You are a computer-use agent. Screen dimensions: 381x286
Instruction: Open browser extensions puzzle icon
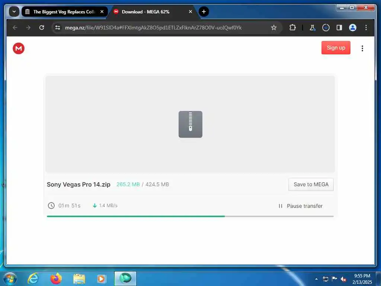(293, 28)
